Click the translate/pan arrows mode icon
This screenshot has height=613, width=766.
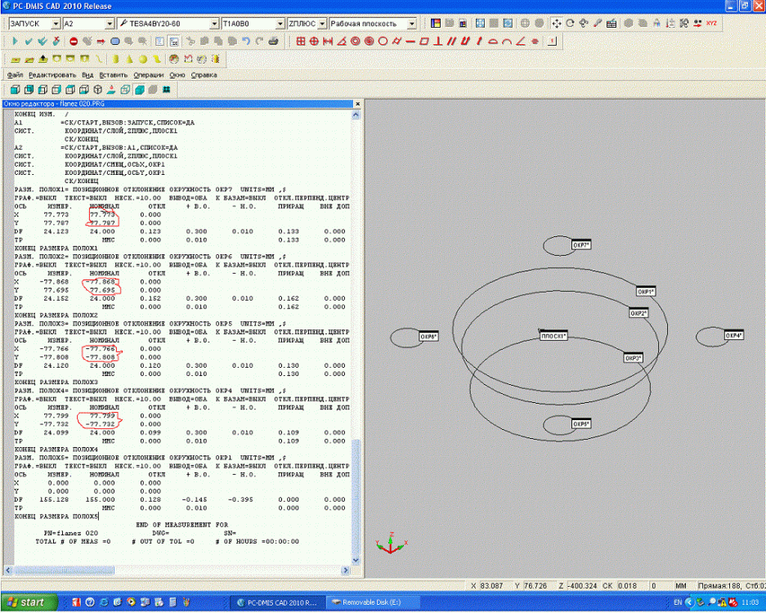click(x=557, y=23)
